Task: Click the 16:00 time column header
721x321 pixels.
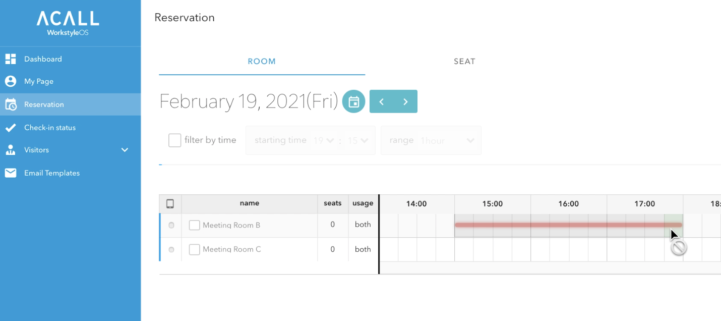Action: coord(569,204)
